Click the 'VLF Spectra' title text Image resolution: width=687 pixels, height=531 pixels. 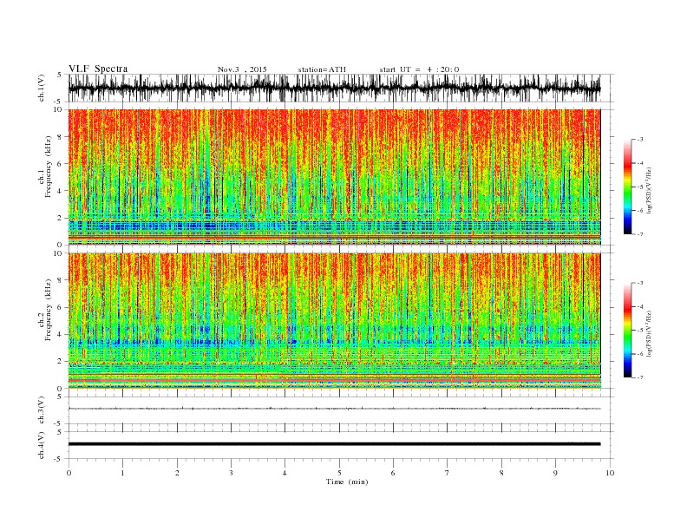coord(98,69)
